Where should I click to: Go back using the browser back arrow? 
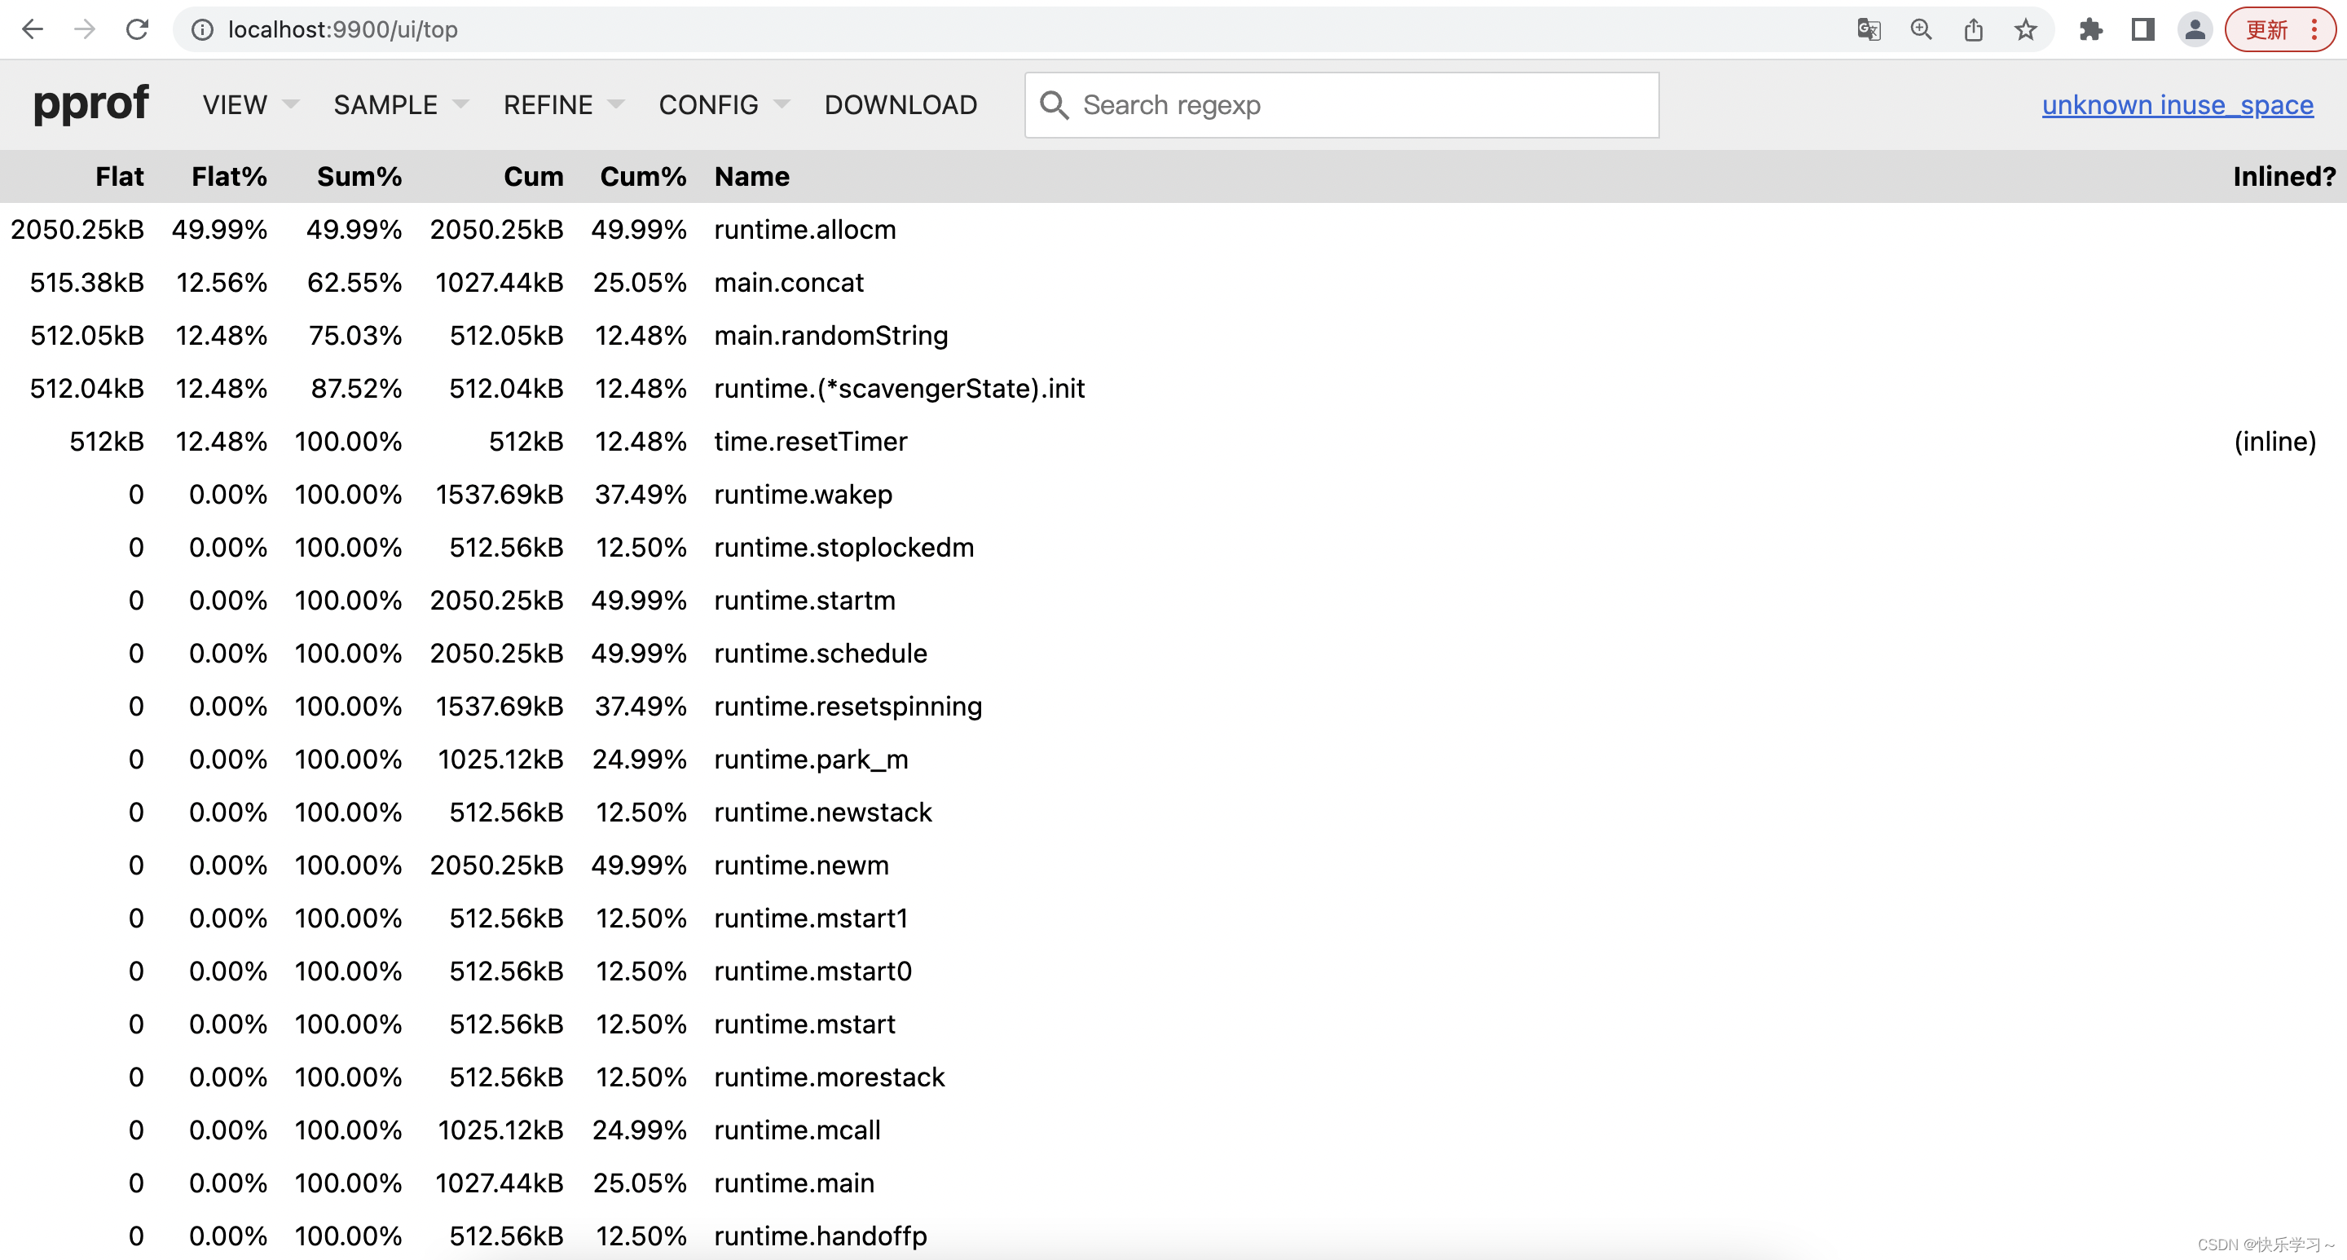33,29
